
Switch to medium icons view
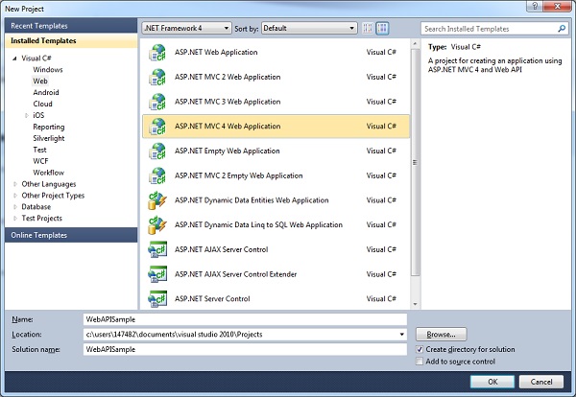point(382,28)
